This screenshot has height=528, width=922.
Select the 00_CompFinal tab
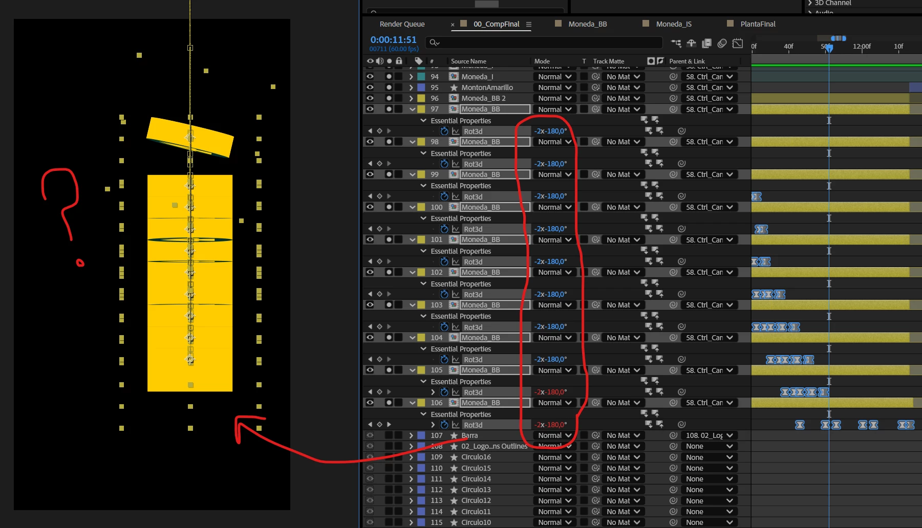point(496,24)
